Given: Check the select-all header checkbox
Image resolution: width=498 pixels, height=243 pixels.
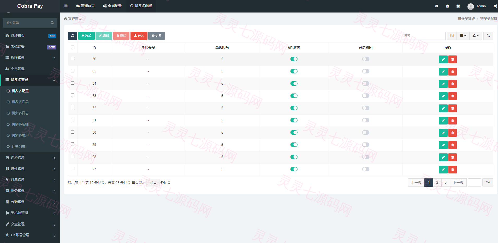Looking at the screenshot, I should (x=73, y=47).
